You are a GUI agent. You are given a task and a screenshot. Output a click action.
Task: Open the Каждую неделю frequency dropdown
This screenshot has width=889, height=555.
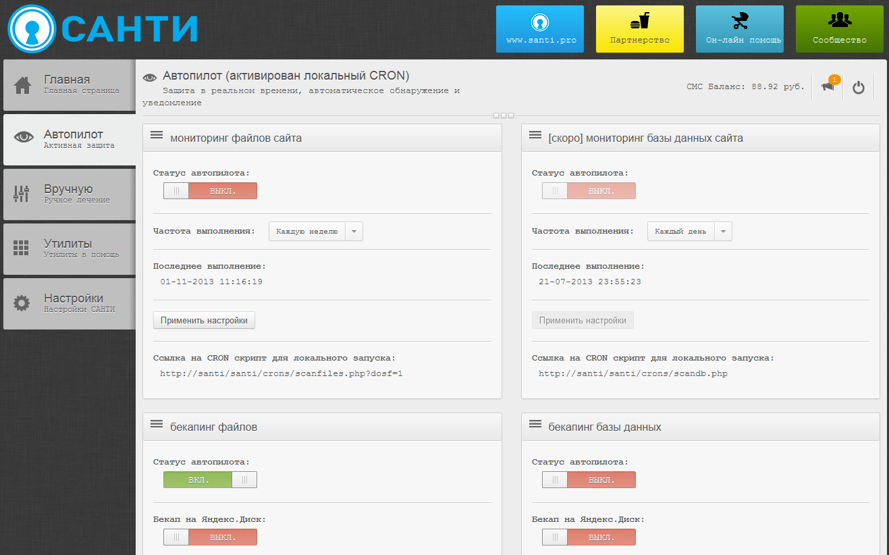(316, 232)
